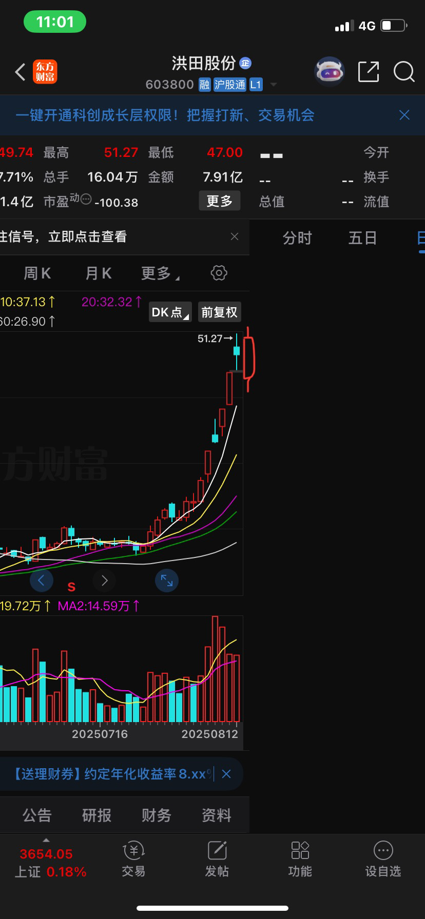Tap the 20250812 date label
The width and height of the screenshot is (425, 919).
click(x=210, y=734)
